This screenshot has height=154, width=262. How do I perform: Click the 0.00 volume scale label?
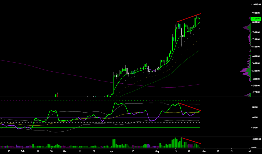pyautogui.click(x=254, y=148)
